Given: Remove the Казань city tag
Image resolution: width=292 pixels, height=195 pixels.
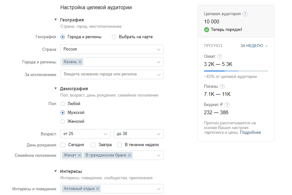Looking at the screenshot, I should [x=80, y=62].
